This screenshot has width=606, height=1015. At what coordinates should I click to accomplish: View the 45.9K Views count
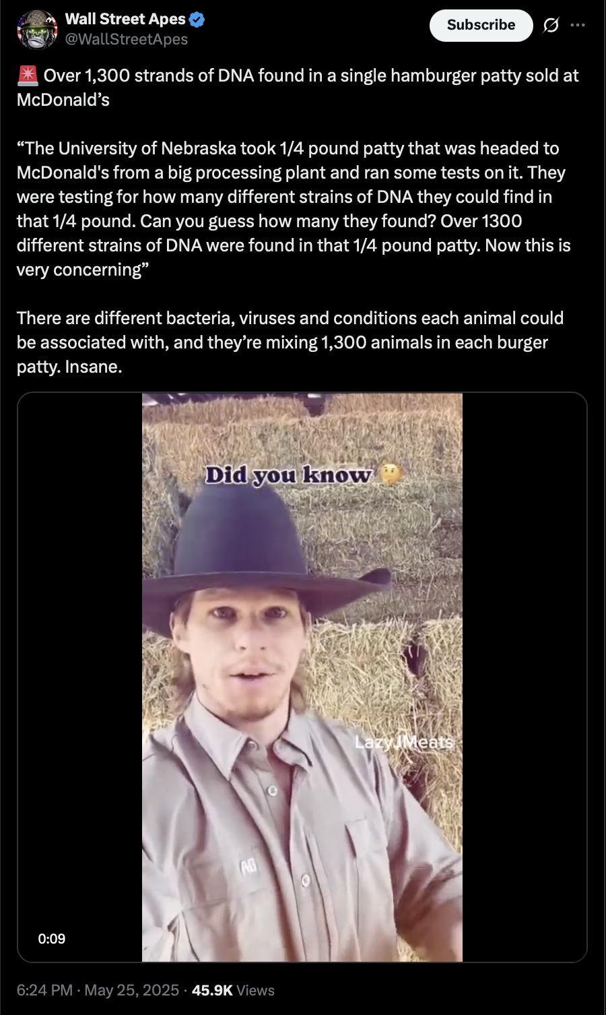click(233, 990)
